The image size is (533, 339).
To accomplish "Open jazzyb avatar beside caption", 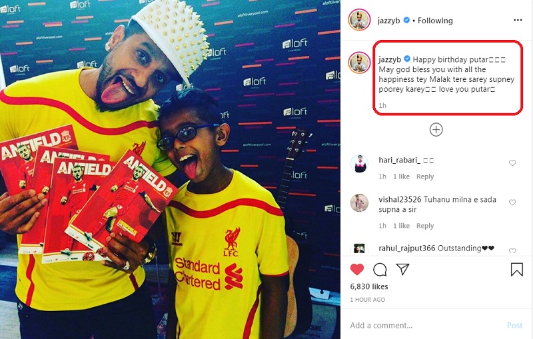I will [x=359, y=63].
